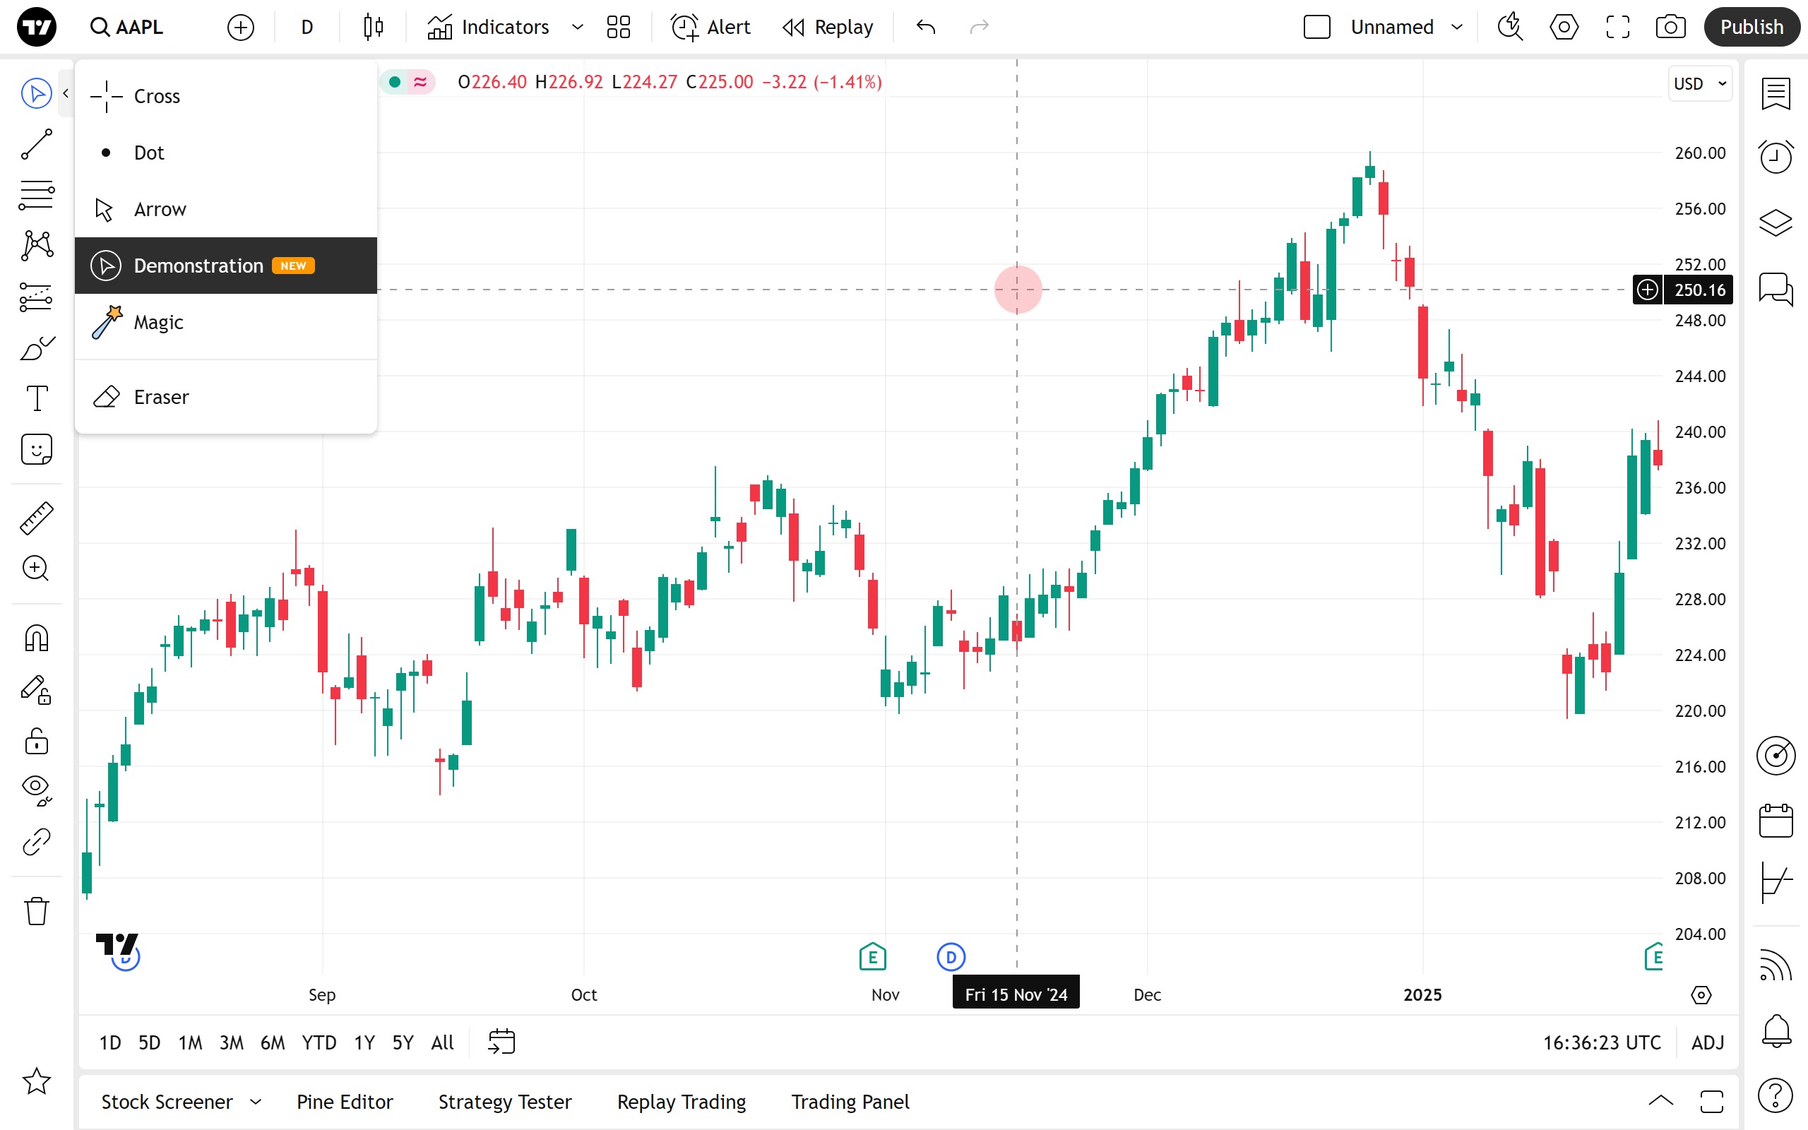Screen dimensions: 1808x1130
Task: Take a chart snapshot with camera icon
Action: coord(1670,28)
